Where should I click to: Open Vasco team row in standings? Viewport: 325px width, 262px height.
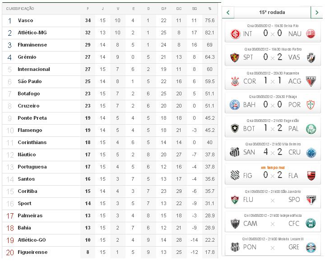point(25,20)
